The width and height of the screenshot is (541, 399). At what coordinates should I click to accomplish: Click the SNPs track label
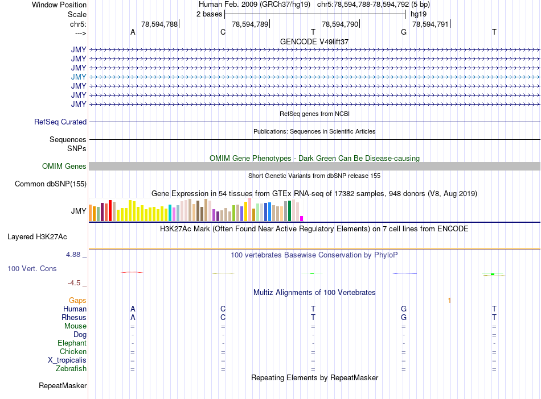(x=77, y=148)
